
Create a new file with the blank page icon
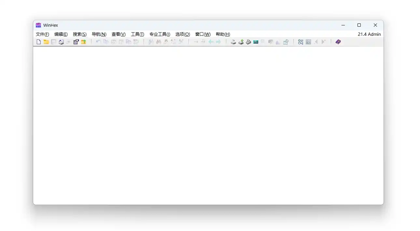(x=39, y=42)
